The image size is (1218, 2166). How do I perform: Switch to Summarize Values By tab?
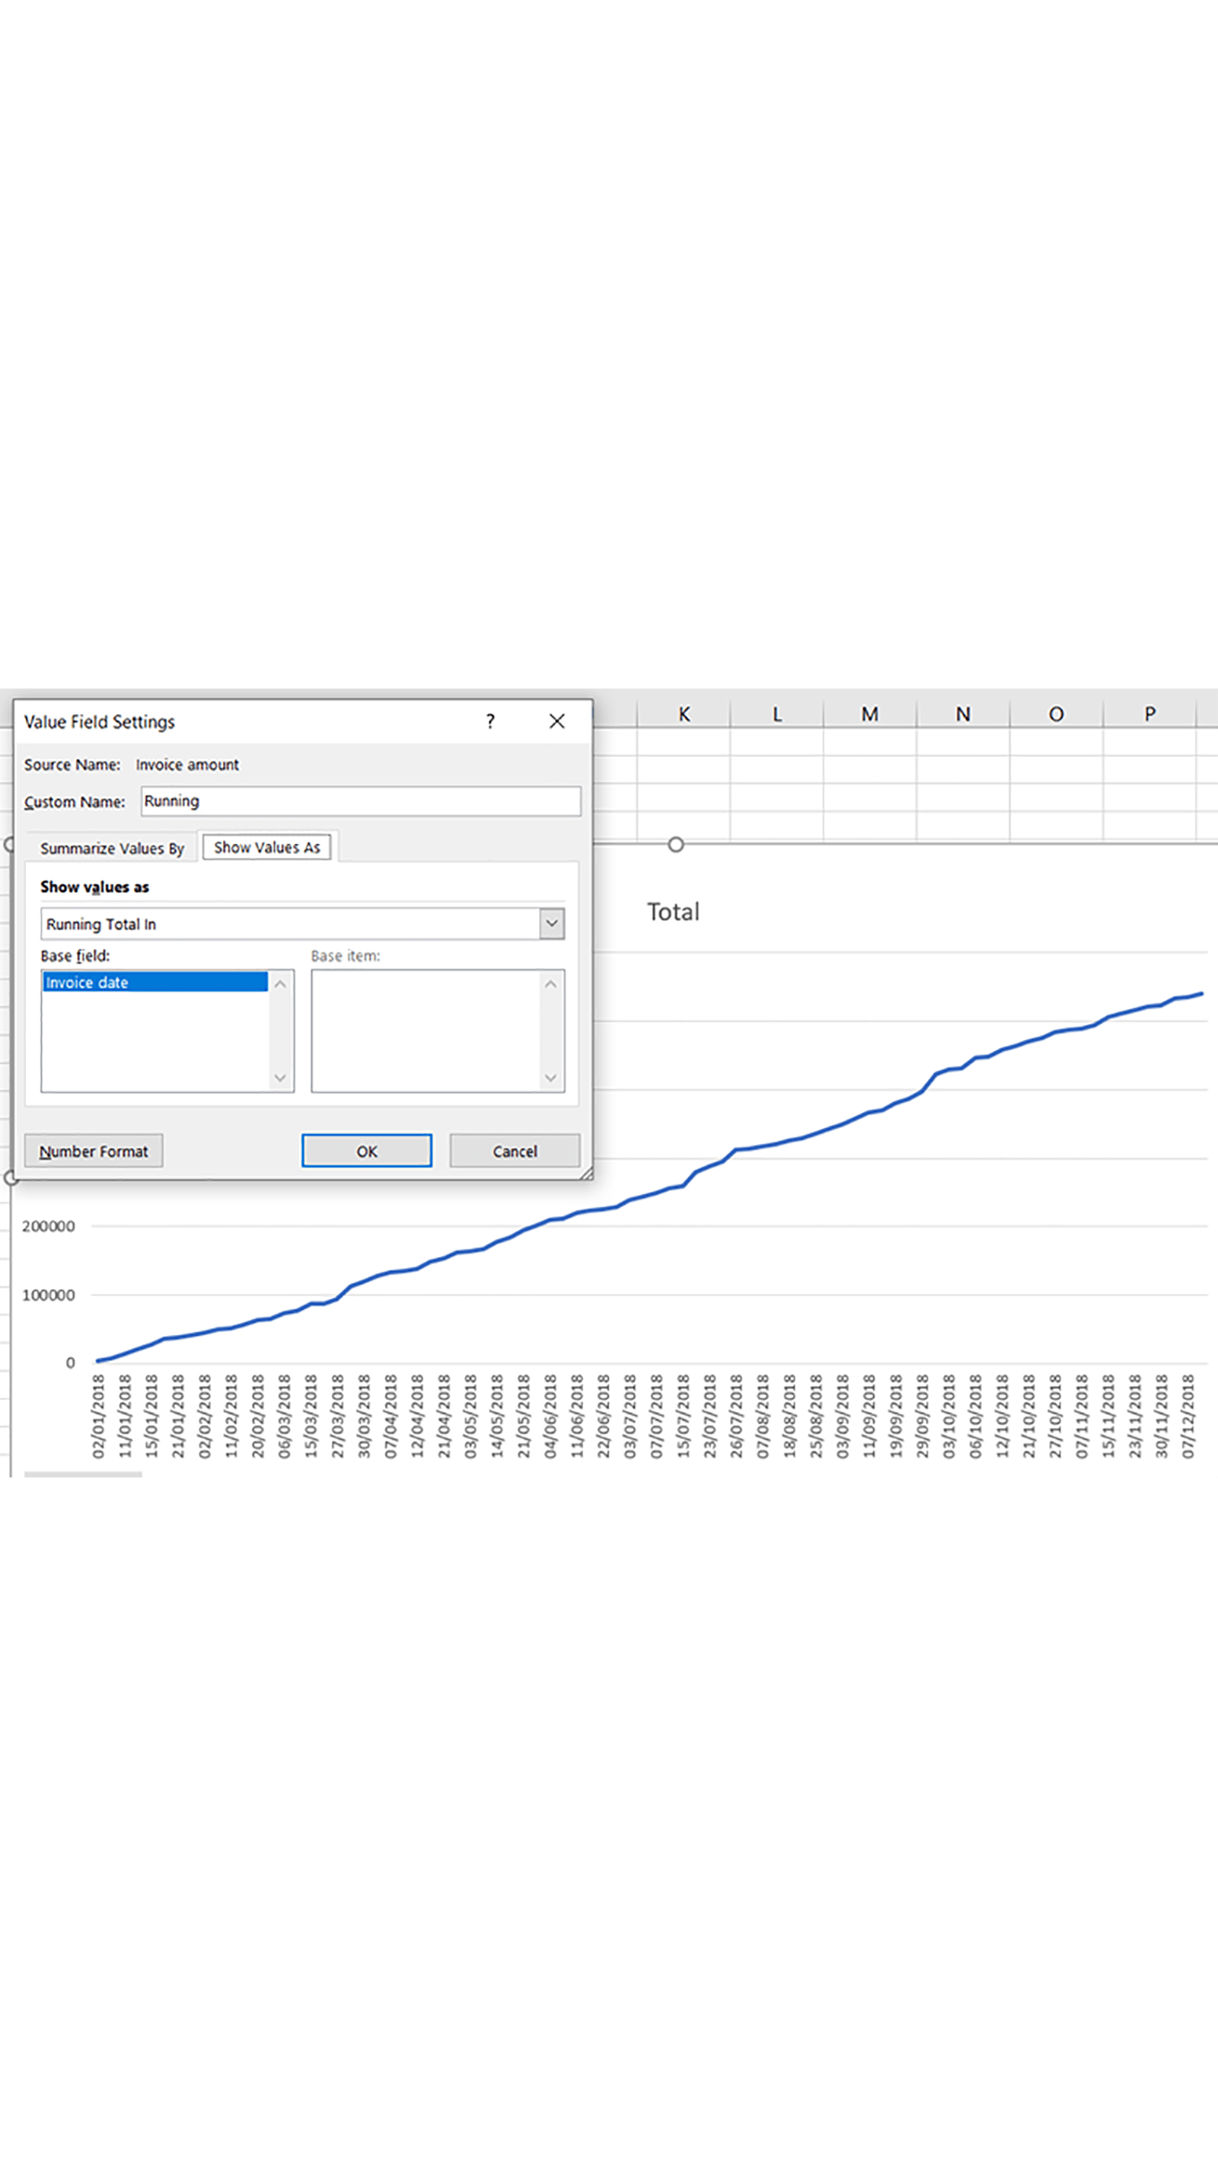coord(112,848)
